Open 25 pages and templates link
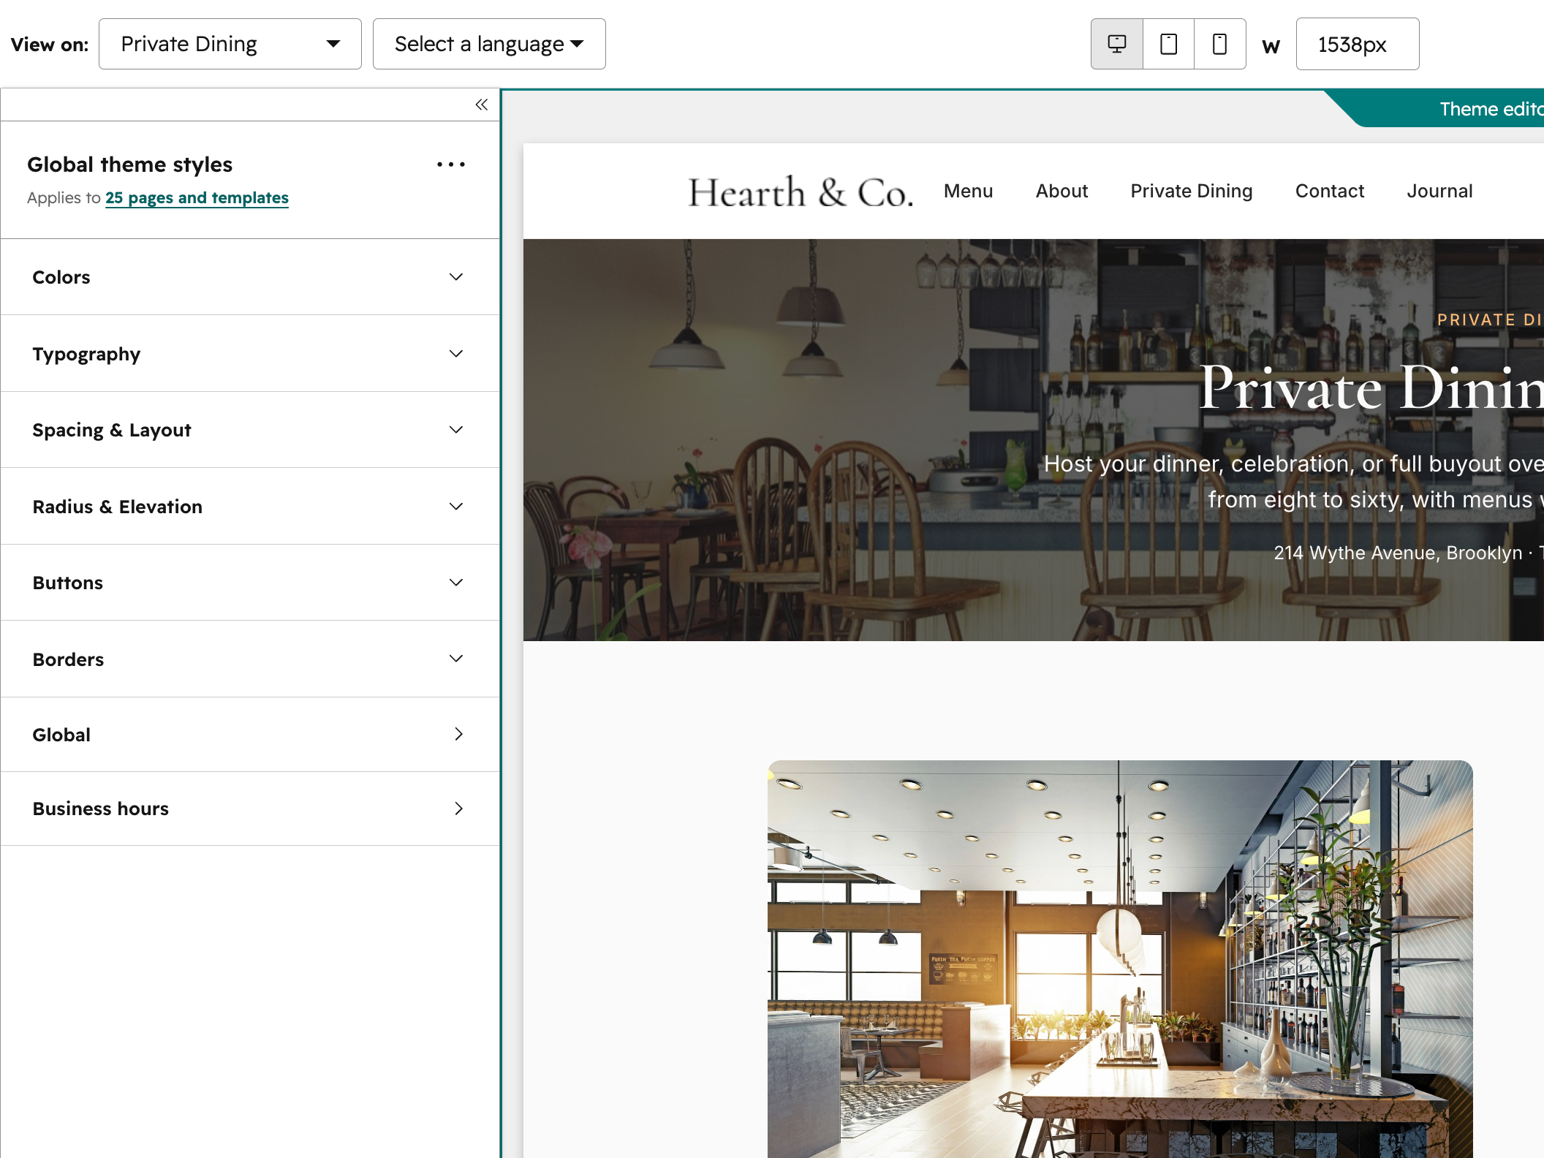This screenshot has height=1158, width=1544. click(197, 197)
